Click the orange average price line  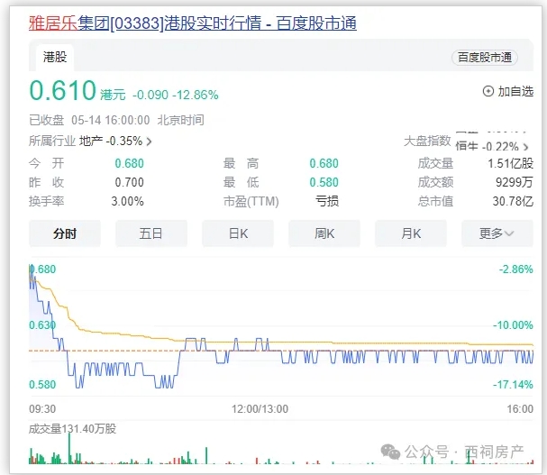[279, 342]
